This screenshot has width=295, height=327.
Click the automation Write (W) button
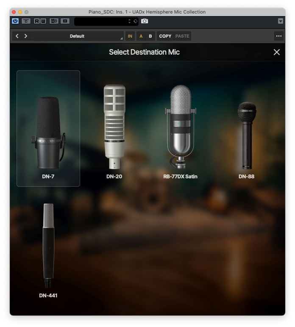click(x=43, y=21)
